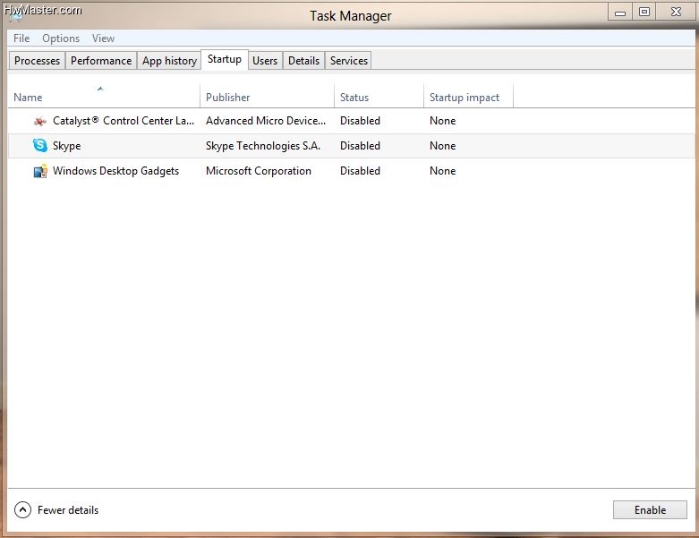The image size is (699, 538).
Task: Open the Options menu
Action: click(61, 38)
